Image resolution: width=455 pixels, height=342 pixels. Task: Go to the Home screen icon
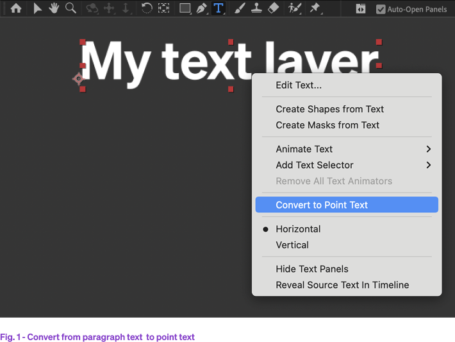click(16, 8)
